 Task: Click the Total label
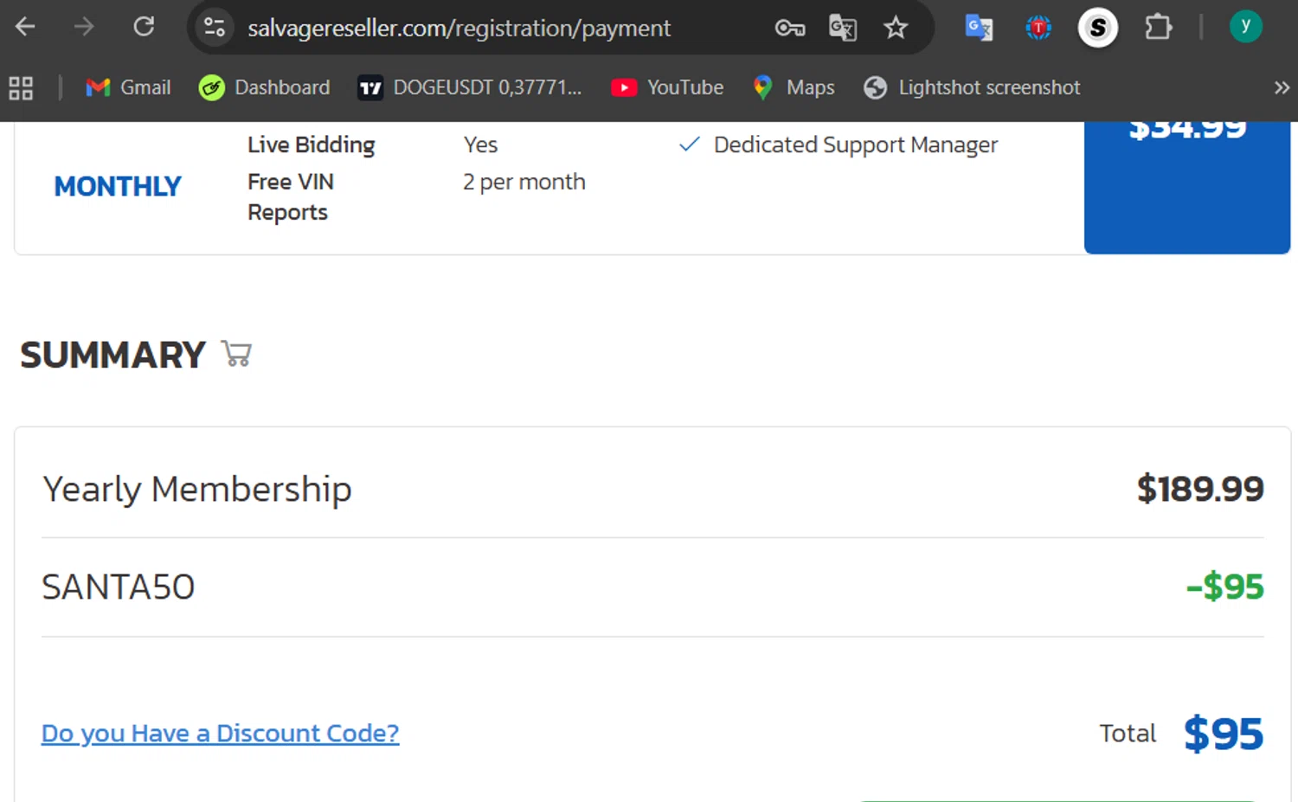(1128, 734)
